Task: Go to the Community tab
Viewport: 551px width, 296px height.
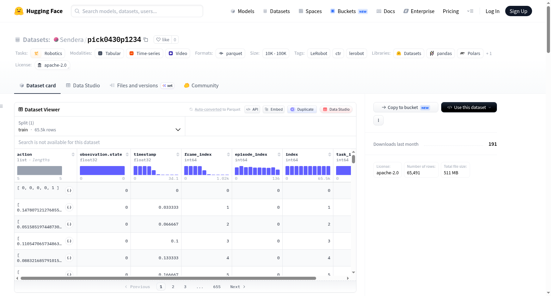Action: (x=201, y=86)
